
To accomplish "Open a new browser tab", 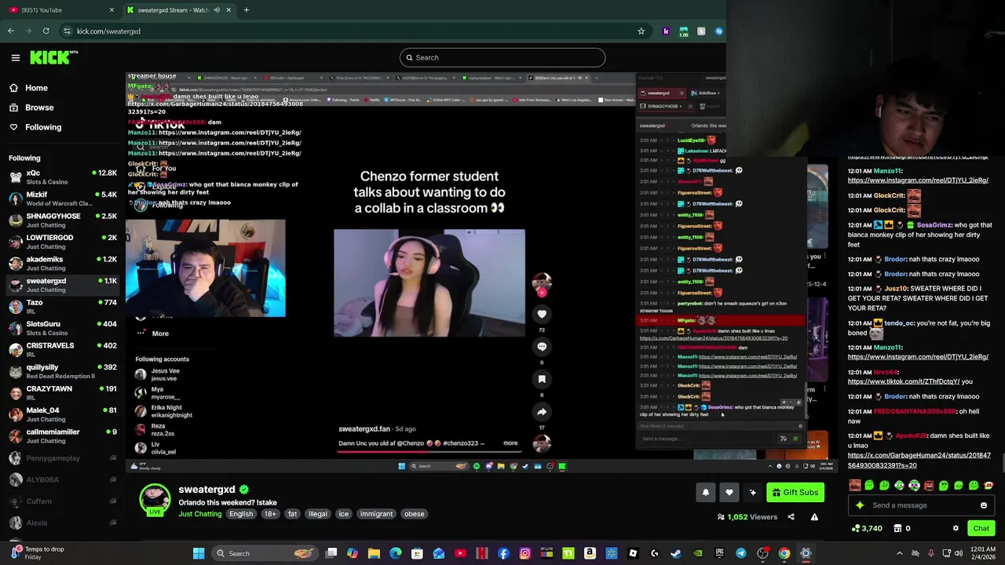I will point(246,10).
